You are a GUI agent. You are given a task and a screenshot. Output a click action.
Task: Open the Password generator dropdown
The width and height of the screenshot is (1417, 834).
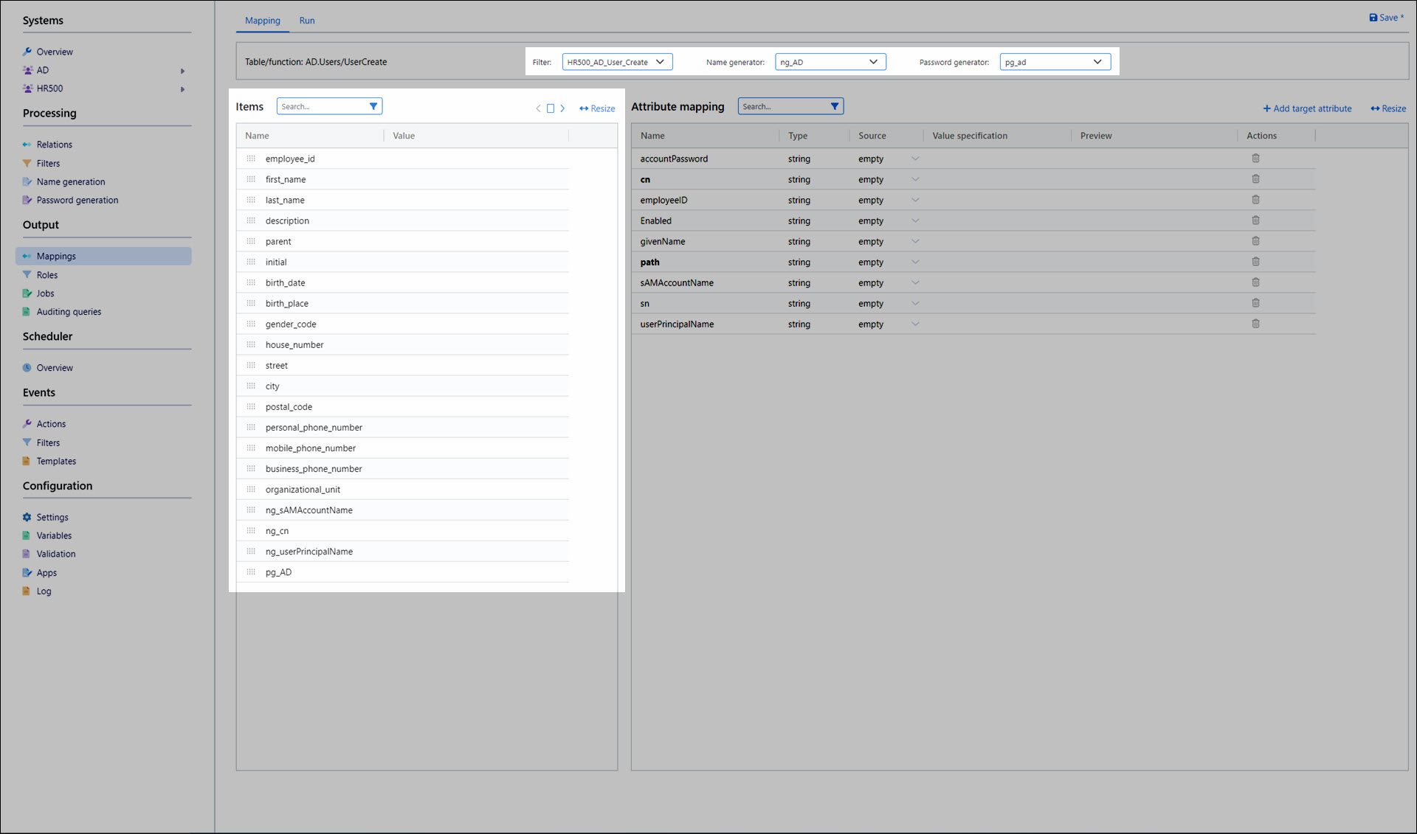tap(1055, 62)
